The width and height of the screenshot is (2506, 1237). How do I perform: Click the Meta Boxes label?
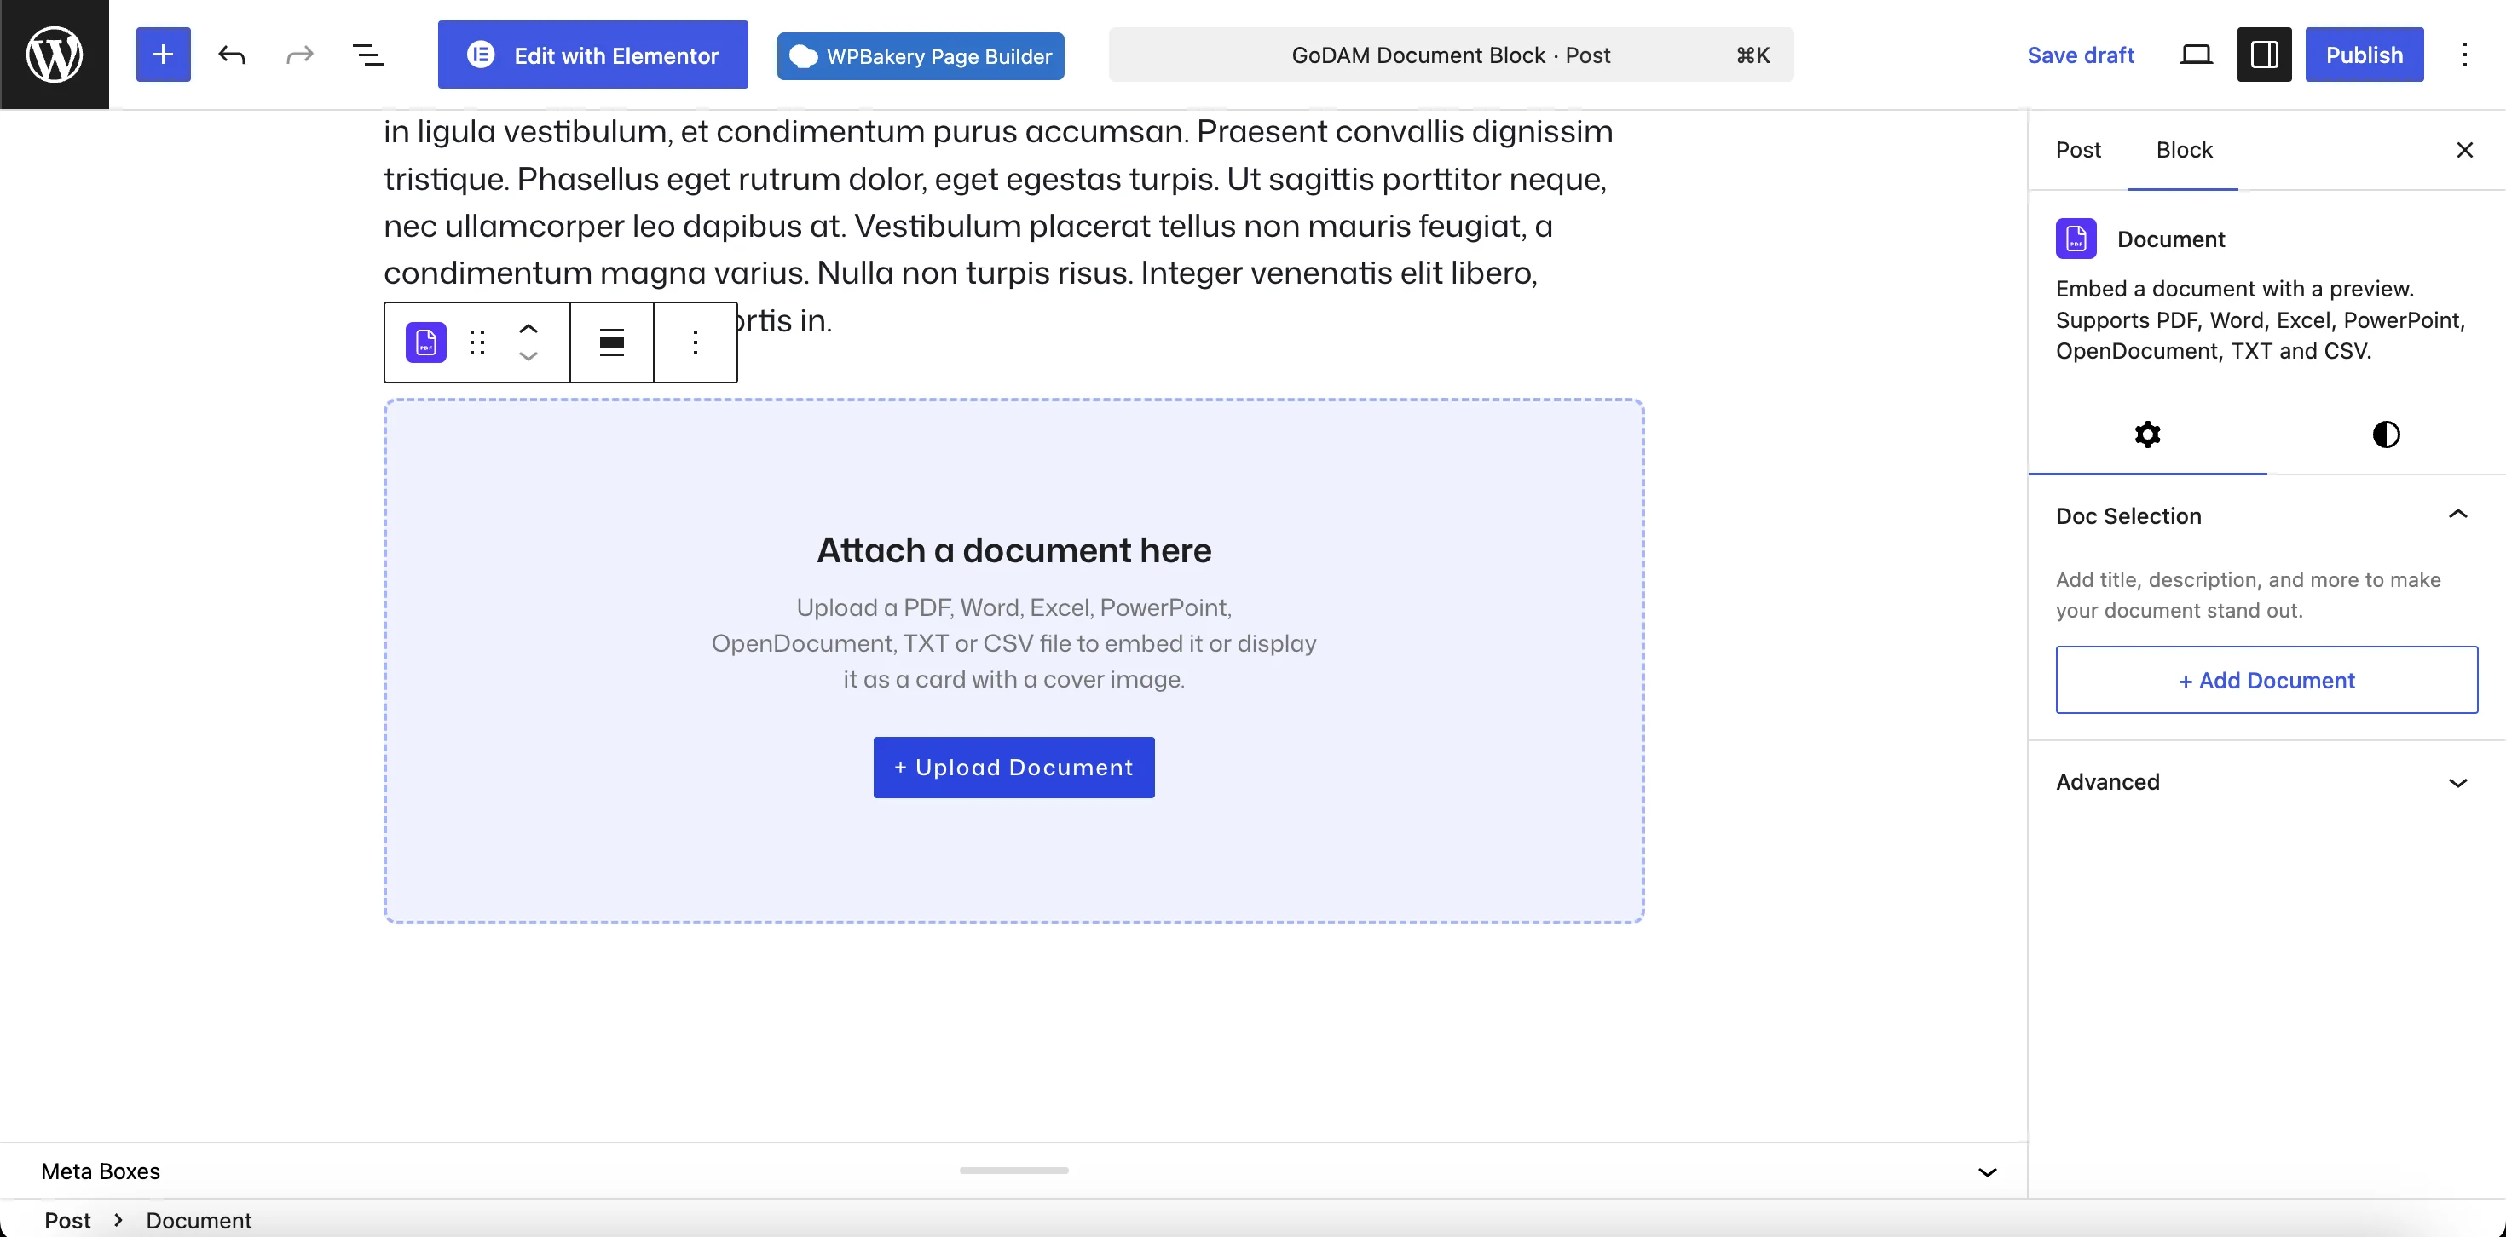pyautogui.click(x=101, y=1171)
